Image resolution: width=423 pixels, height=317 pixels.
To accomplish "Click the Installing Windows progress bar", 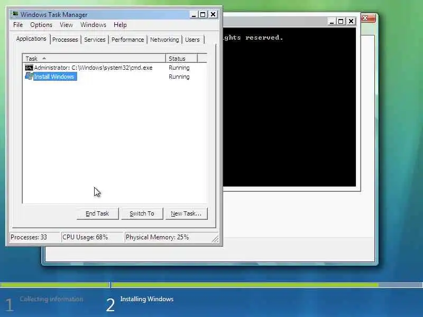I will (267, 285).
